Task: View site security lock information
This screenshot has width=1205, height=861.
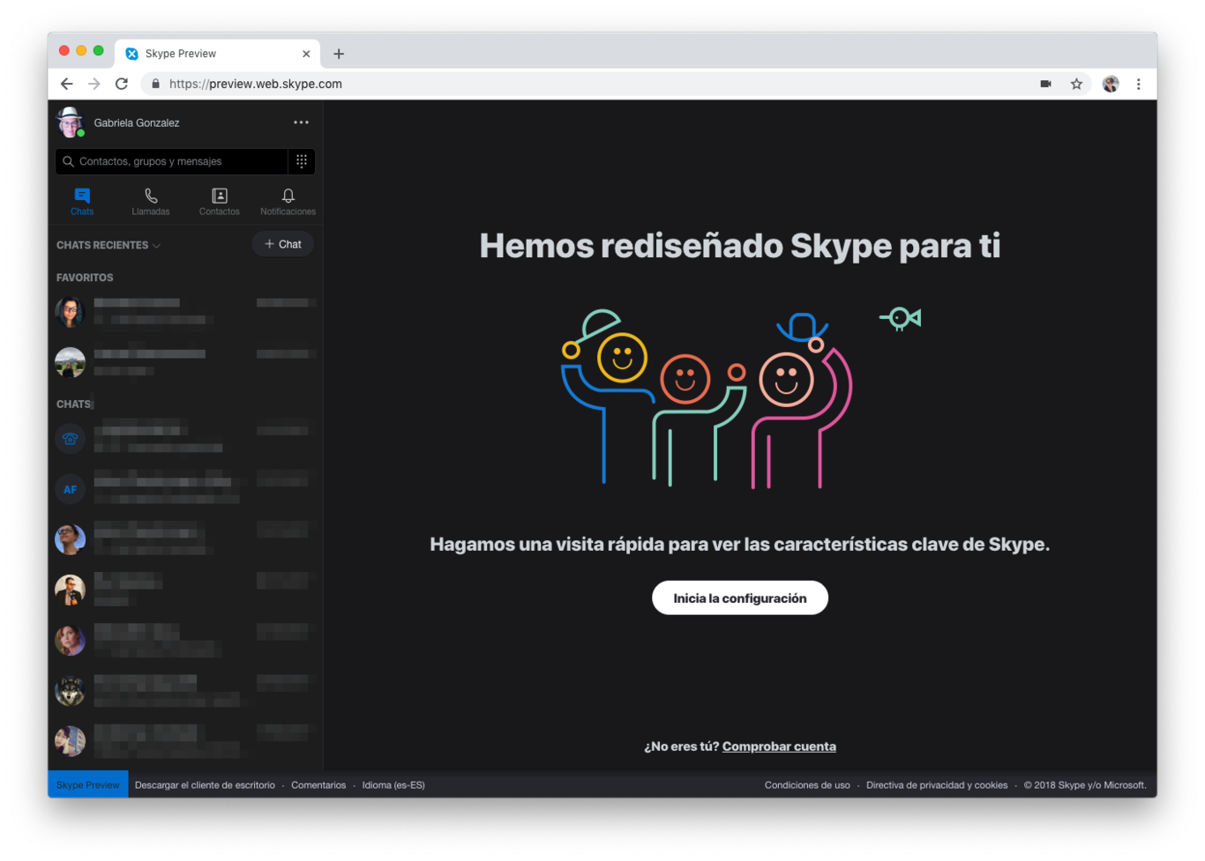Action: 156,84
